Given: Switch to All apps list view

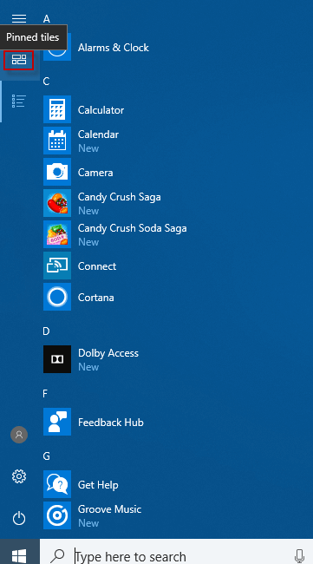Looking at the screenshot, I should pyautogui.click(x=19, y=102).
